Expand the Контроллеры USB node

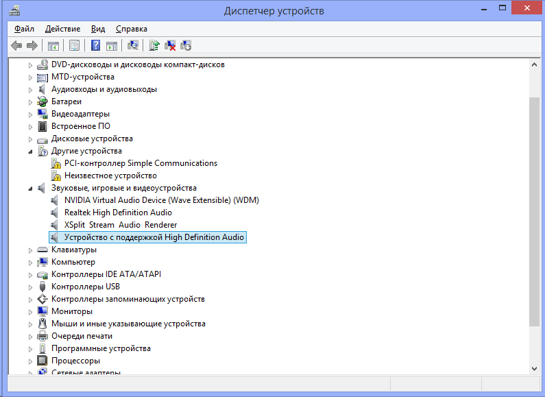coord(30,287)
